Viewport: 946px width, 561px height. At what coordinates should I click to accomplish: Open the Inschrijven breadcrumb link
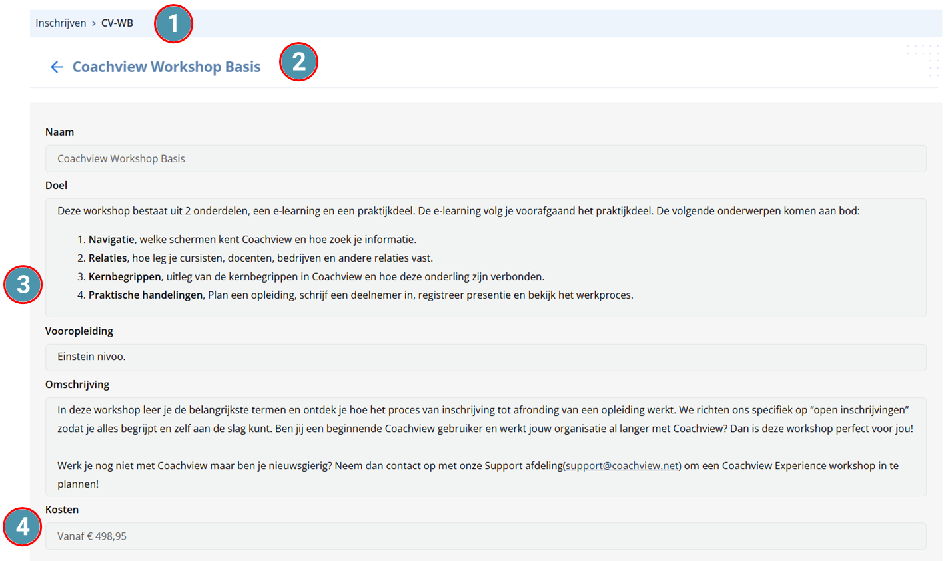point(61,23)
